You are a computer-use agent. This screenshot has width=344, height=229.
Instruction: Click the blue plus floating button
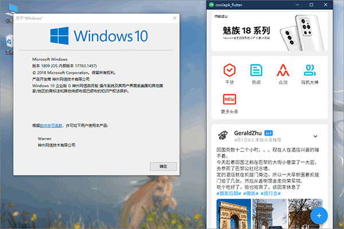point(319,216)
